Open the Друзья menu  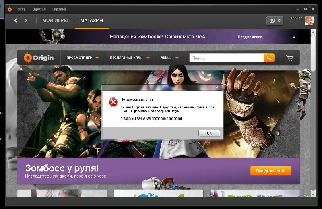click(39, 9)
